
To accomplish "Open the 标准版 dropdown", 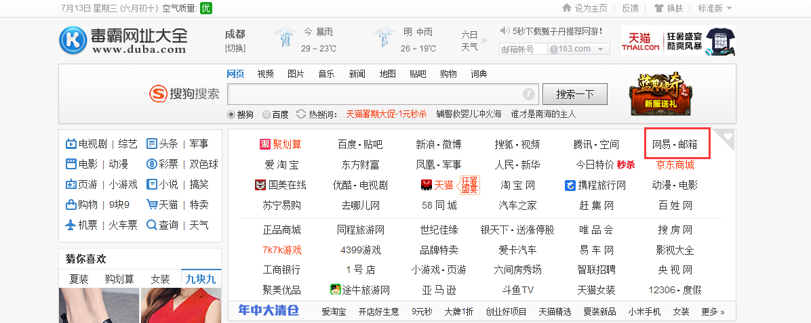I will pyautogui.click(x=715, y=8).
